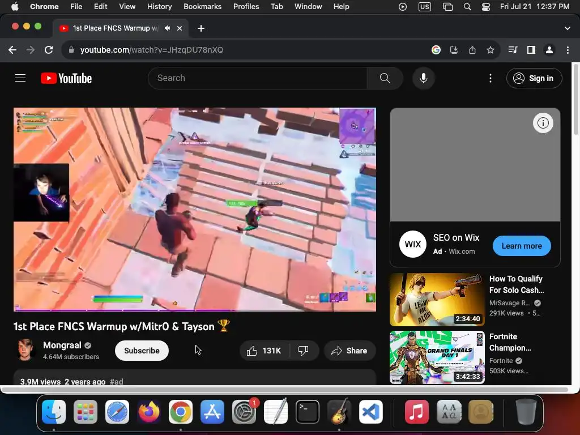The height and width of the screenshot is (435, 580).
Task: Go to the YouTube home logo
Action: coord(66,78)
